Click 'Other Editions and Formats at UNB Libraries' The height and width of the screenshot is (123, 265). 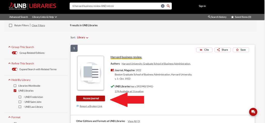[101, 121]
